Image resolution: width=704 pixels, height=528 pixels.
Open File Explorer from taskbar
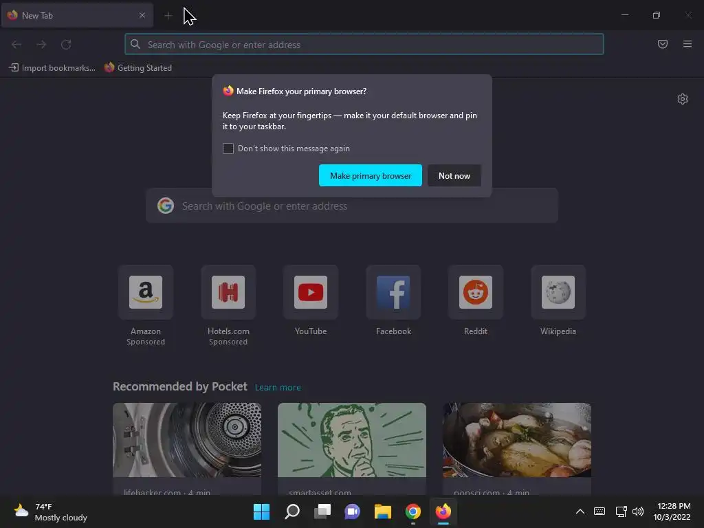point(382,511)
